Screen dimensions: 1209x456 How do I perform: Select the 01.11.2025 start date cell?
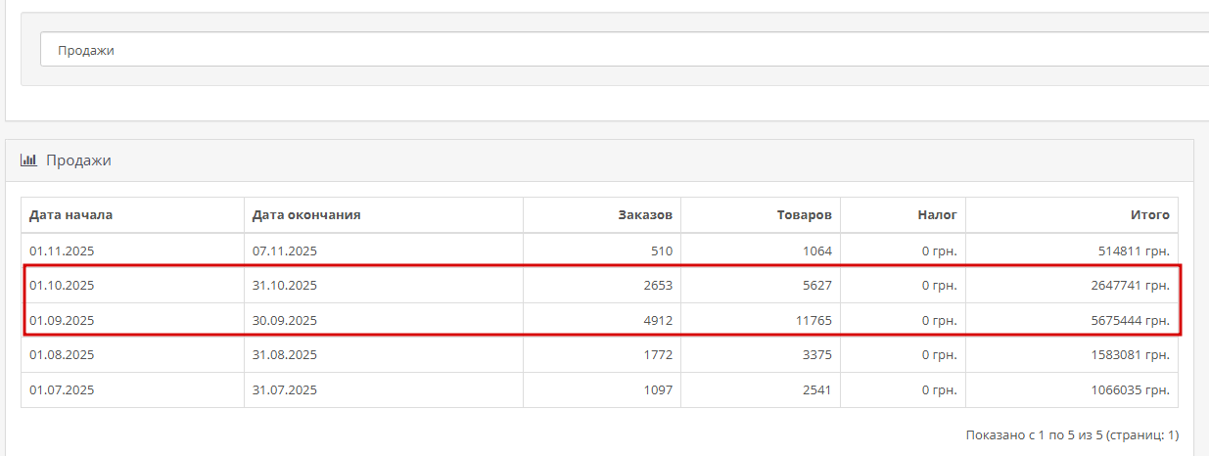coord(62,251)
